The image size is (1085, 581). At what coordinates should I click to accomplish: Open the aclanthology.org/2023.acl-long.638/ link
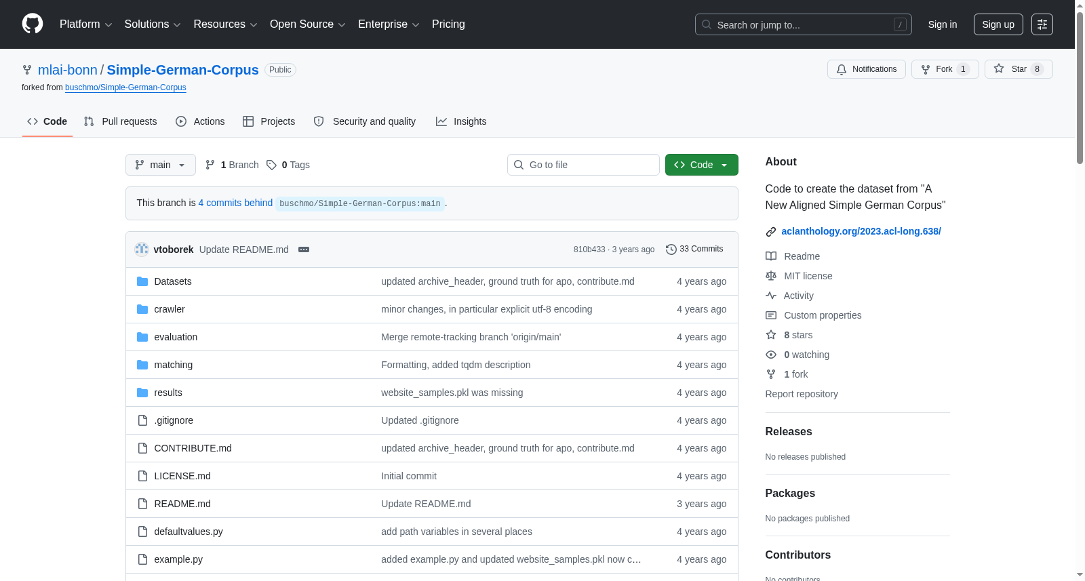(x=861, y=231)
